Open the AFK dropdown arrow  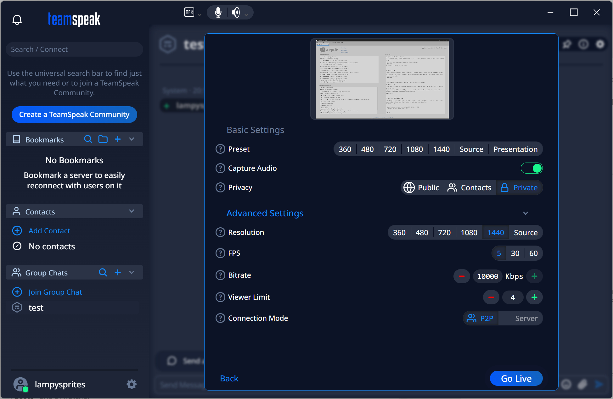point(200,15)
